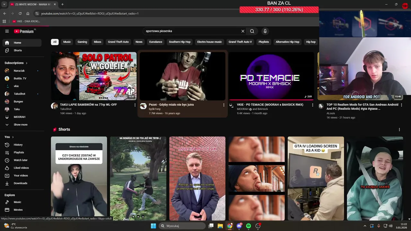Image resolution: width=411 pixels, height=231 pixels.
Task: Select the Music filter chip
Action: (67, 42)
